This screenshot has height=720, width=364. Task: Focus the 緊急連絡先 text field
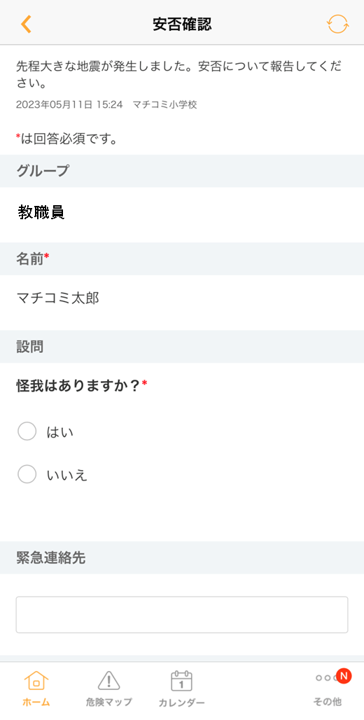click(182, 615)
